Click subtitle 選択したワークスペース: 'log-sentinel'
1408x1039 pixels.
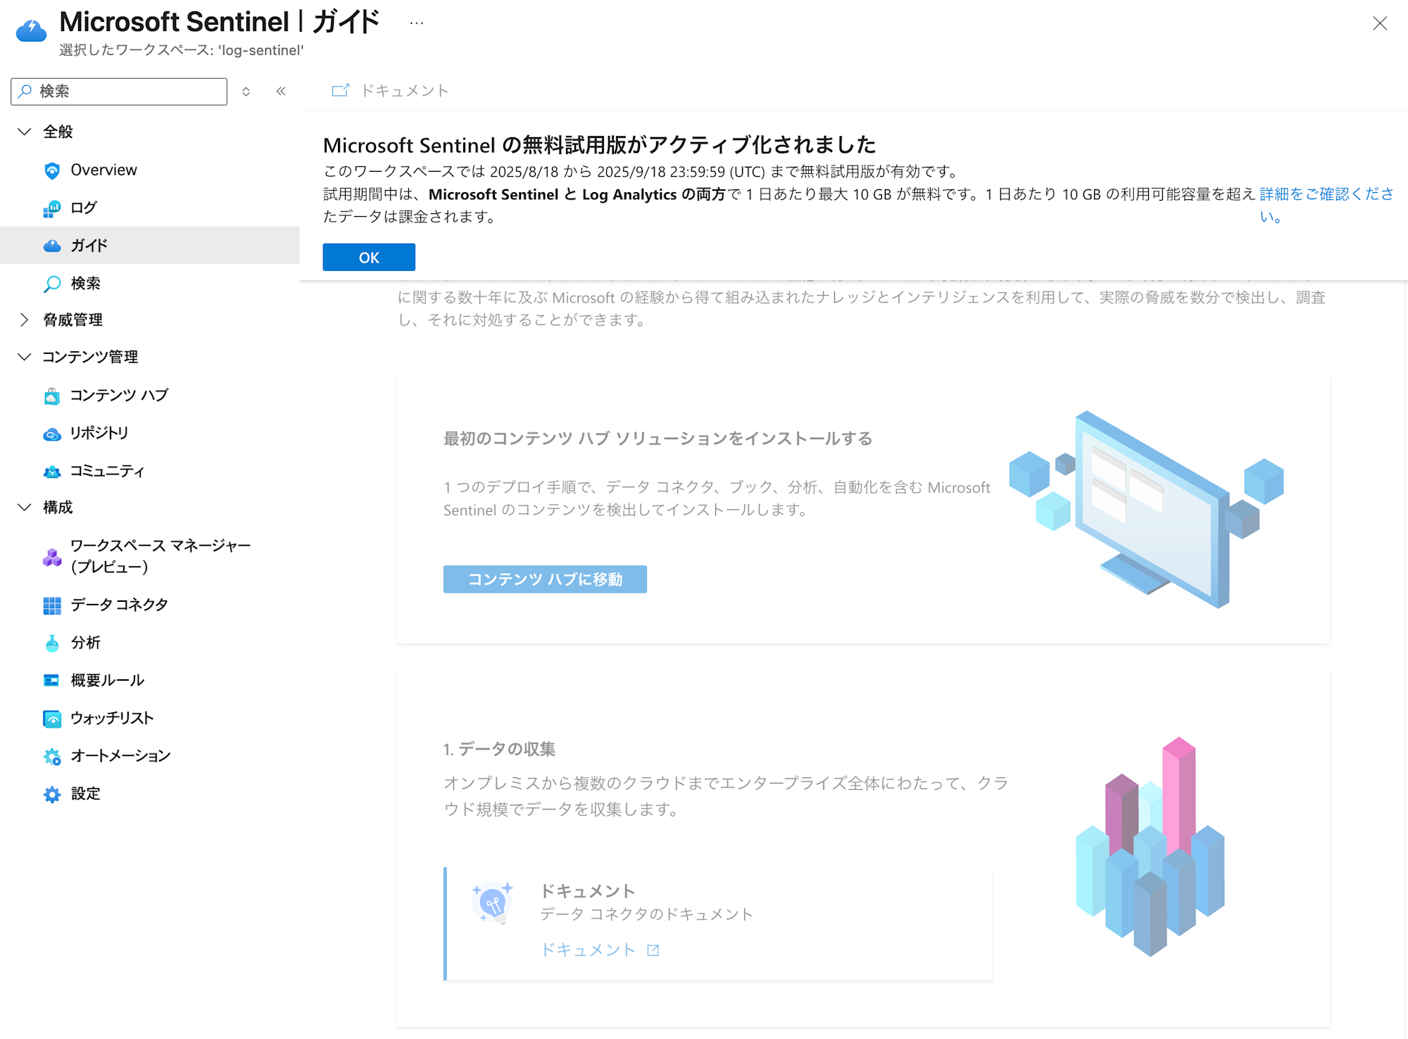point(182,51)
